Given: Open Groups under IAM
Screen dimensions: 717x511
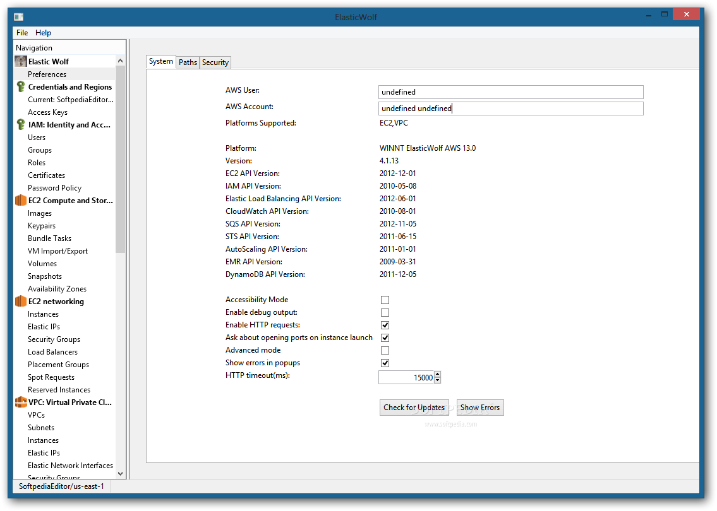Looking at the screenshot, I should pos(40,150).
